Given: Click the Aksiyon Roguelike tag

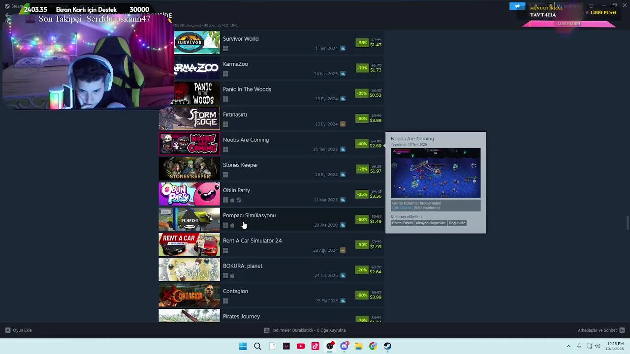Looking at the screenshot, I should click(431, 223).
